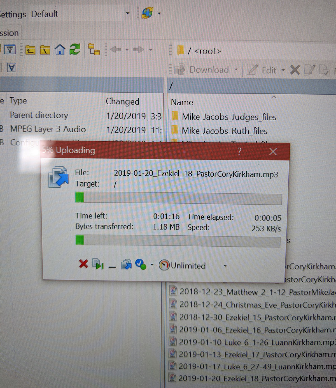Click the Edit button in remote toolbar

pyautogui.click(x=265, y=70)
